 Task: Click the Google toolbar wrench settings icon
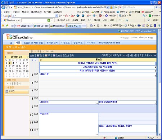coord(144,15)
